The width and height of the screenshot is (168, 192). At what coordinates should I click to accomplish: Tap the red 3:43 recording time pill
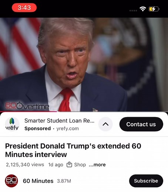coord(24,8)
